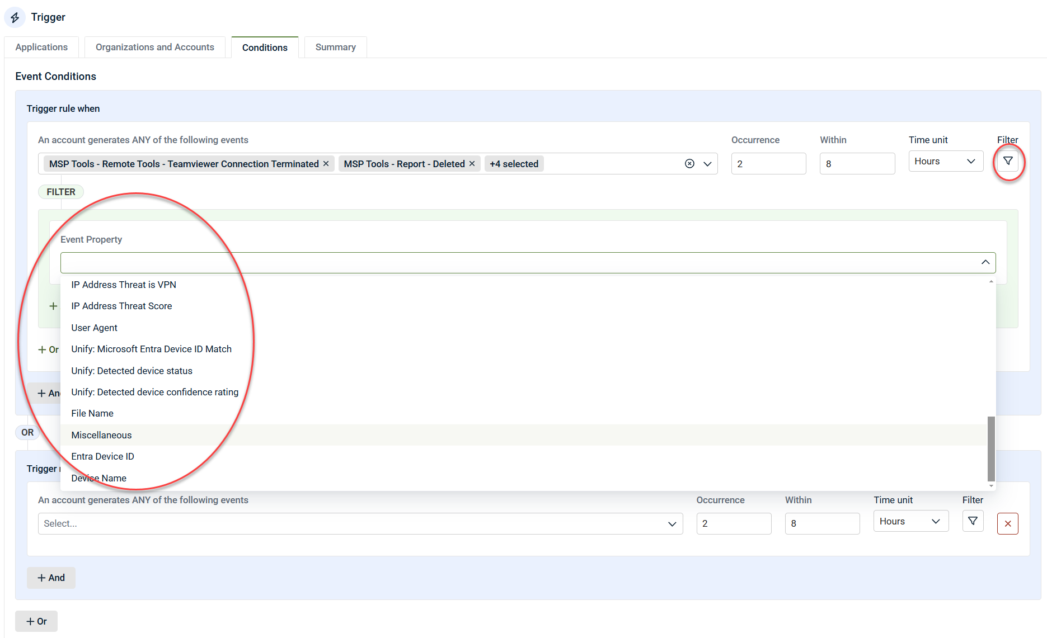Viewport: 1047px width, 638px height.
Task: Click the plus icon inside the filter area
Action: tap(53, 306)
